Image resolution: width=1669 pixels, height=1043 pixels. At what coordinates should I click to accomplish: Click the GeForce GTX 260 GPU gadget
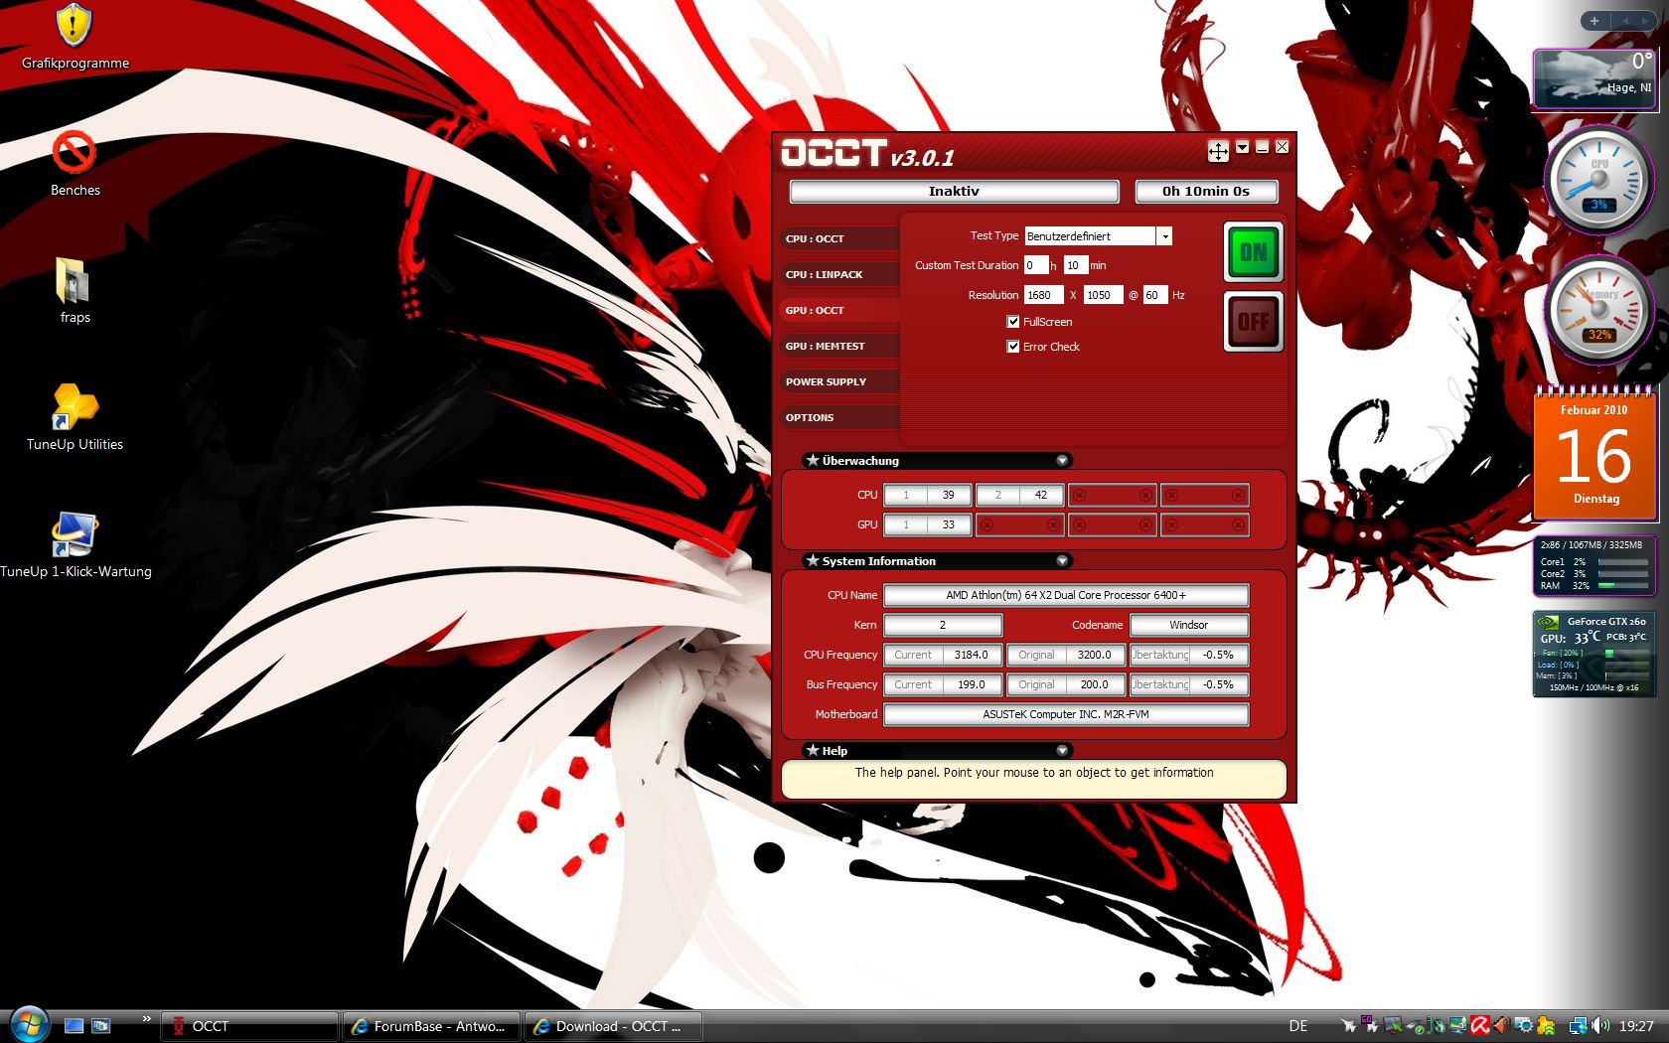1593,654
